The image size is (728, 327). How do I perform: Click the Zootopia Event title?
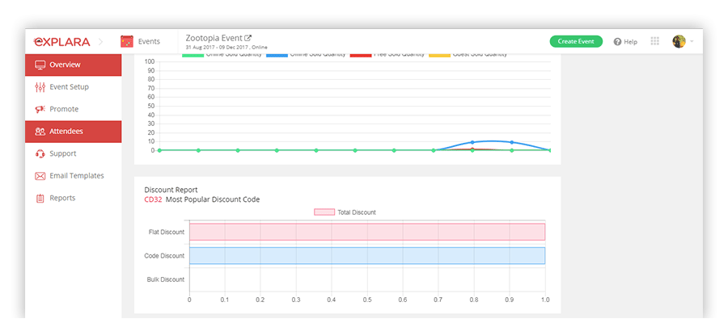point(214,38)
